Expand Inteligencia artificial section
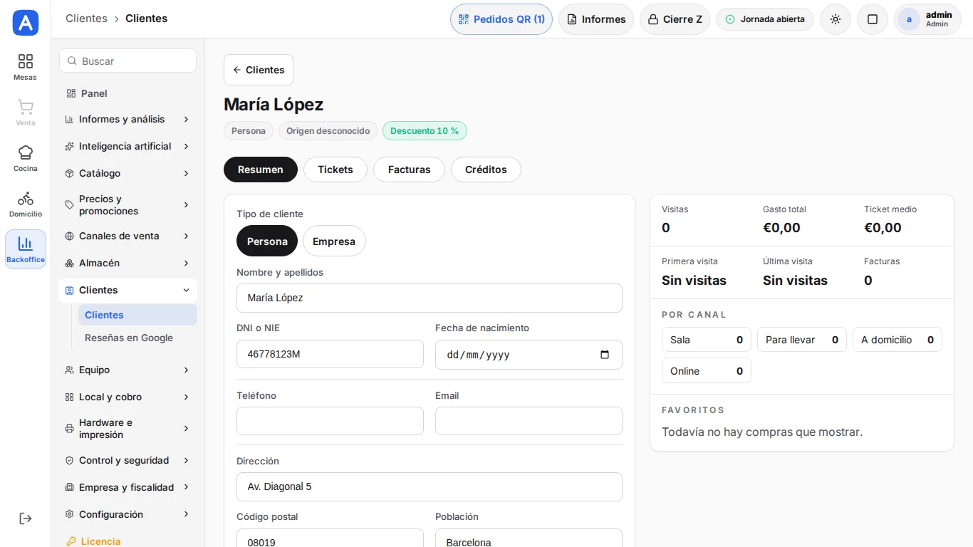Viewport: 973px width, 547px height. (x=128, y=146)
